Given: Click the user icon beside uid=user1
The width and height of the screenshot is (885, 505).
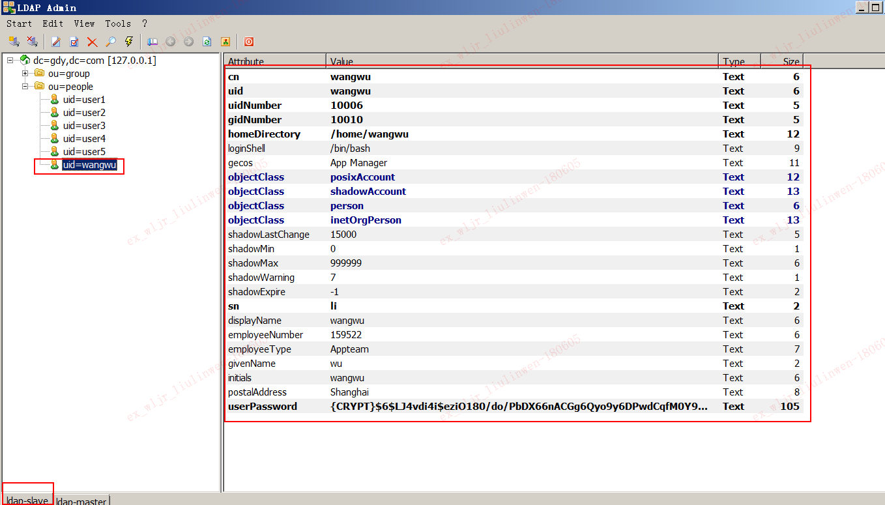Looking at the screenshot, I should tap(55, 100).
